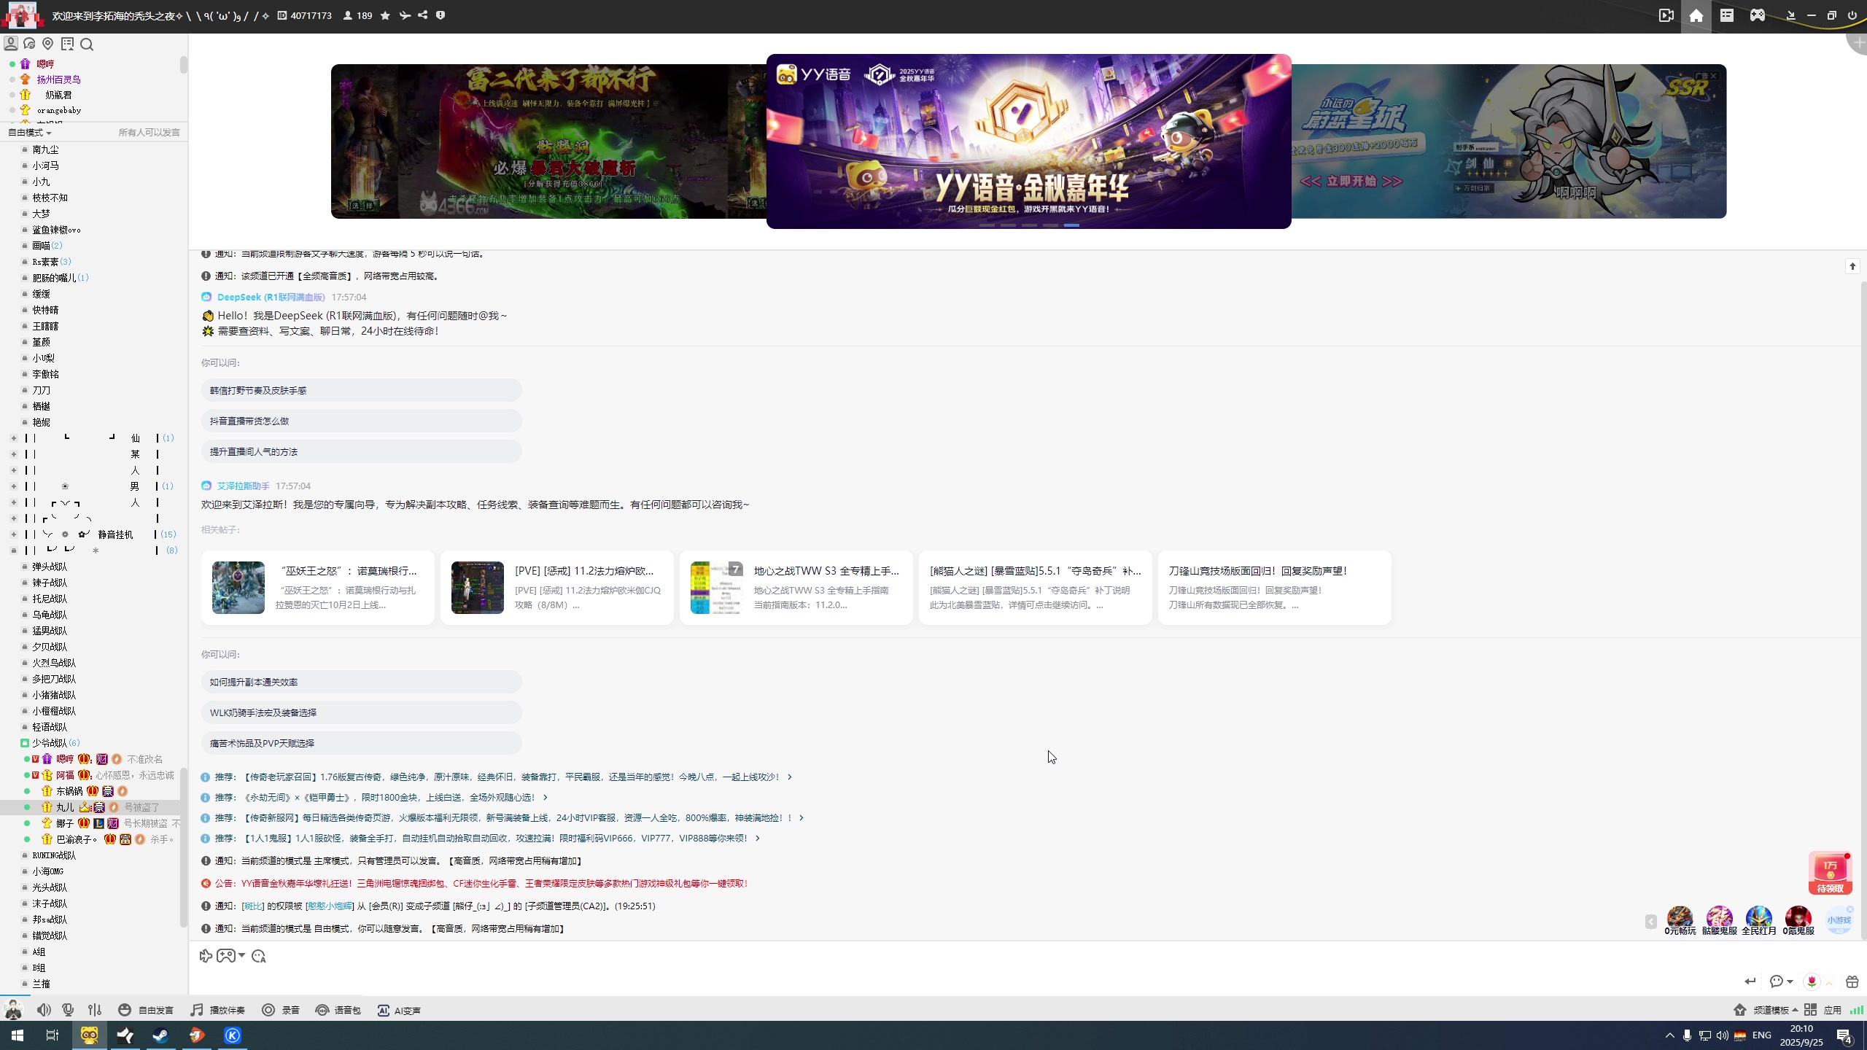Toggle the speaker mute icon
1867x1050 pixels.
[x=44, y=1010]
